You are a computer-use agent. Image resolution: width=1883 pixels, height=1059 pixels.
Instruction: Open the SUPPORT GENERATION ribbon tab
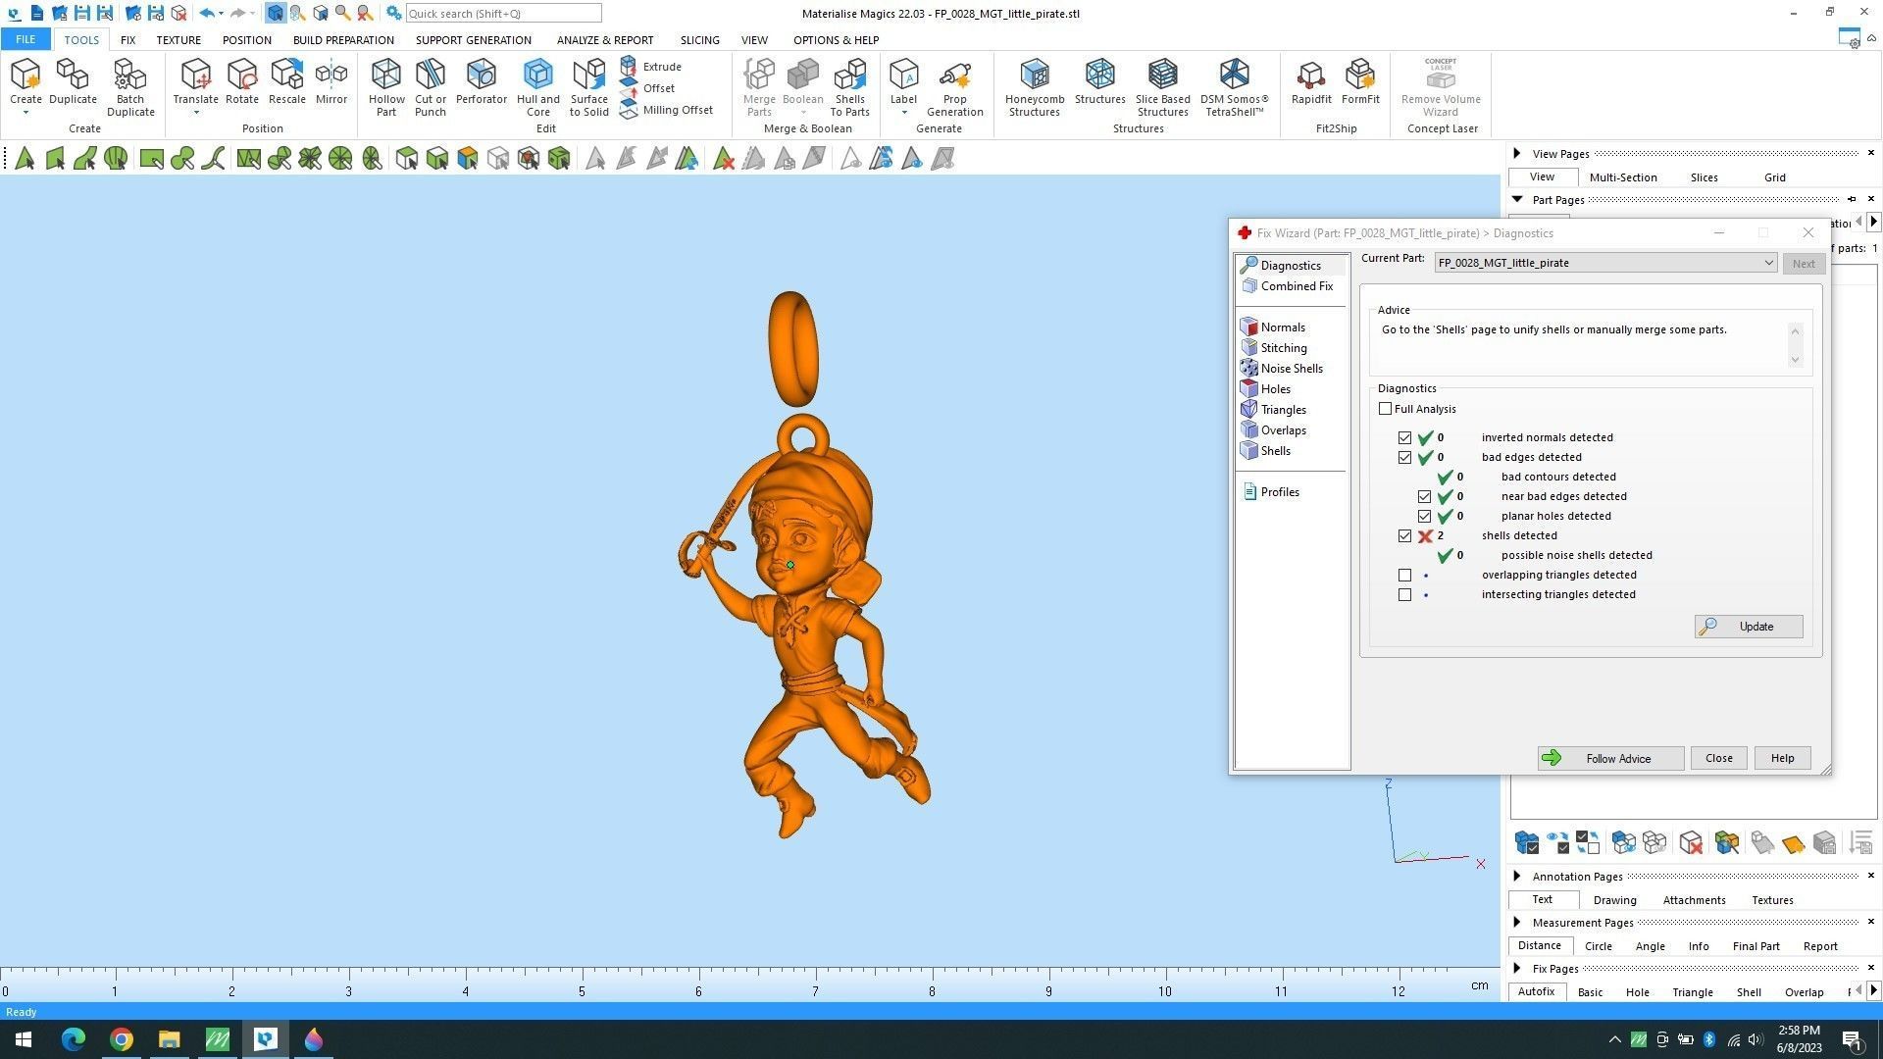(x=473, y=40)
